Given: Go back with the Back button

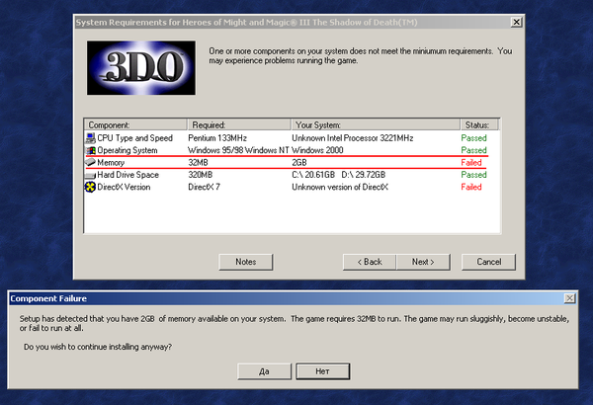Looking at the screenshot, I should (x=370, y=262).
